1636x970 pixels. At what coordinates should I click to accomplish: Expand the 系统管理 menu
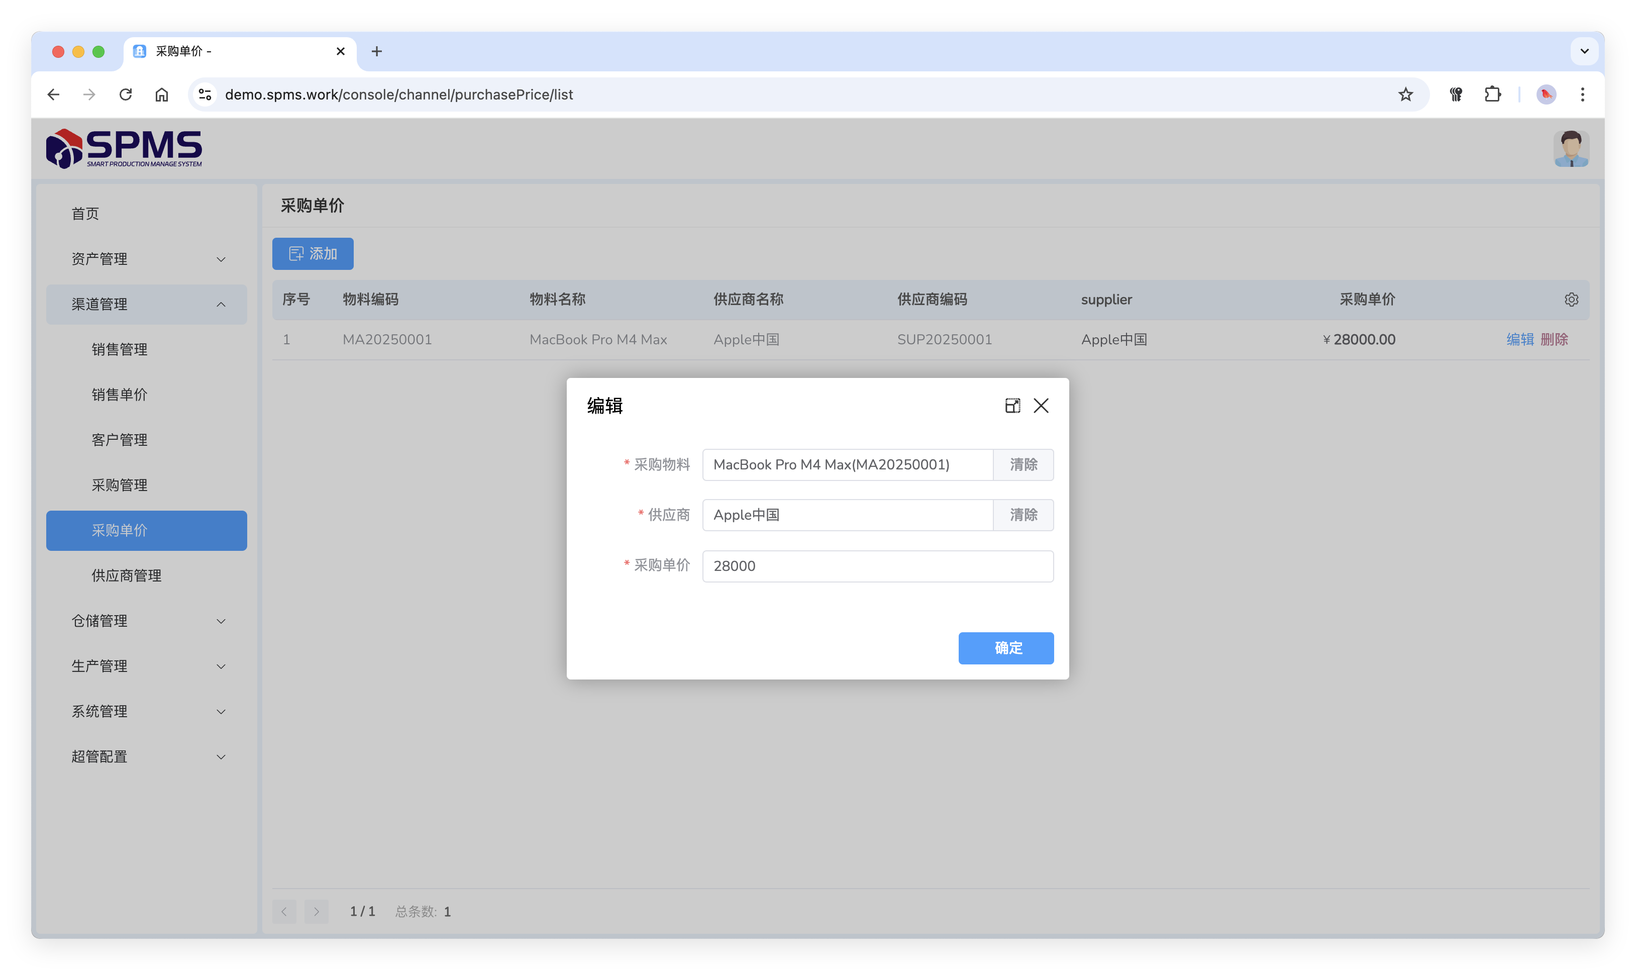tap(146, 711)
